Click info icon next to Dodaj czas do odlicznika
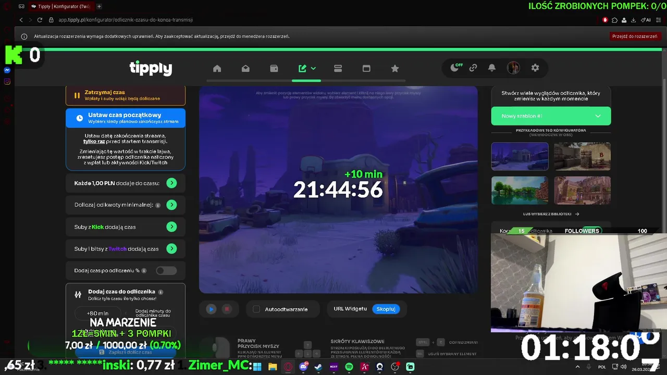 point(160,292)
